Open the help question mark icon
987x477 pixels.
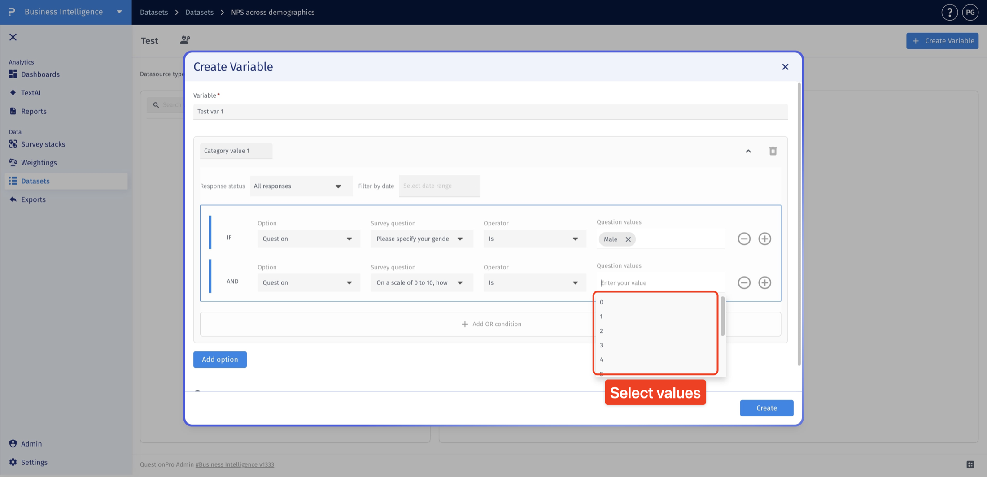point(949,12)
